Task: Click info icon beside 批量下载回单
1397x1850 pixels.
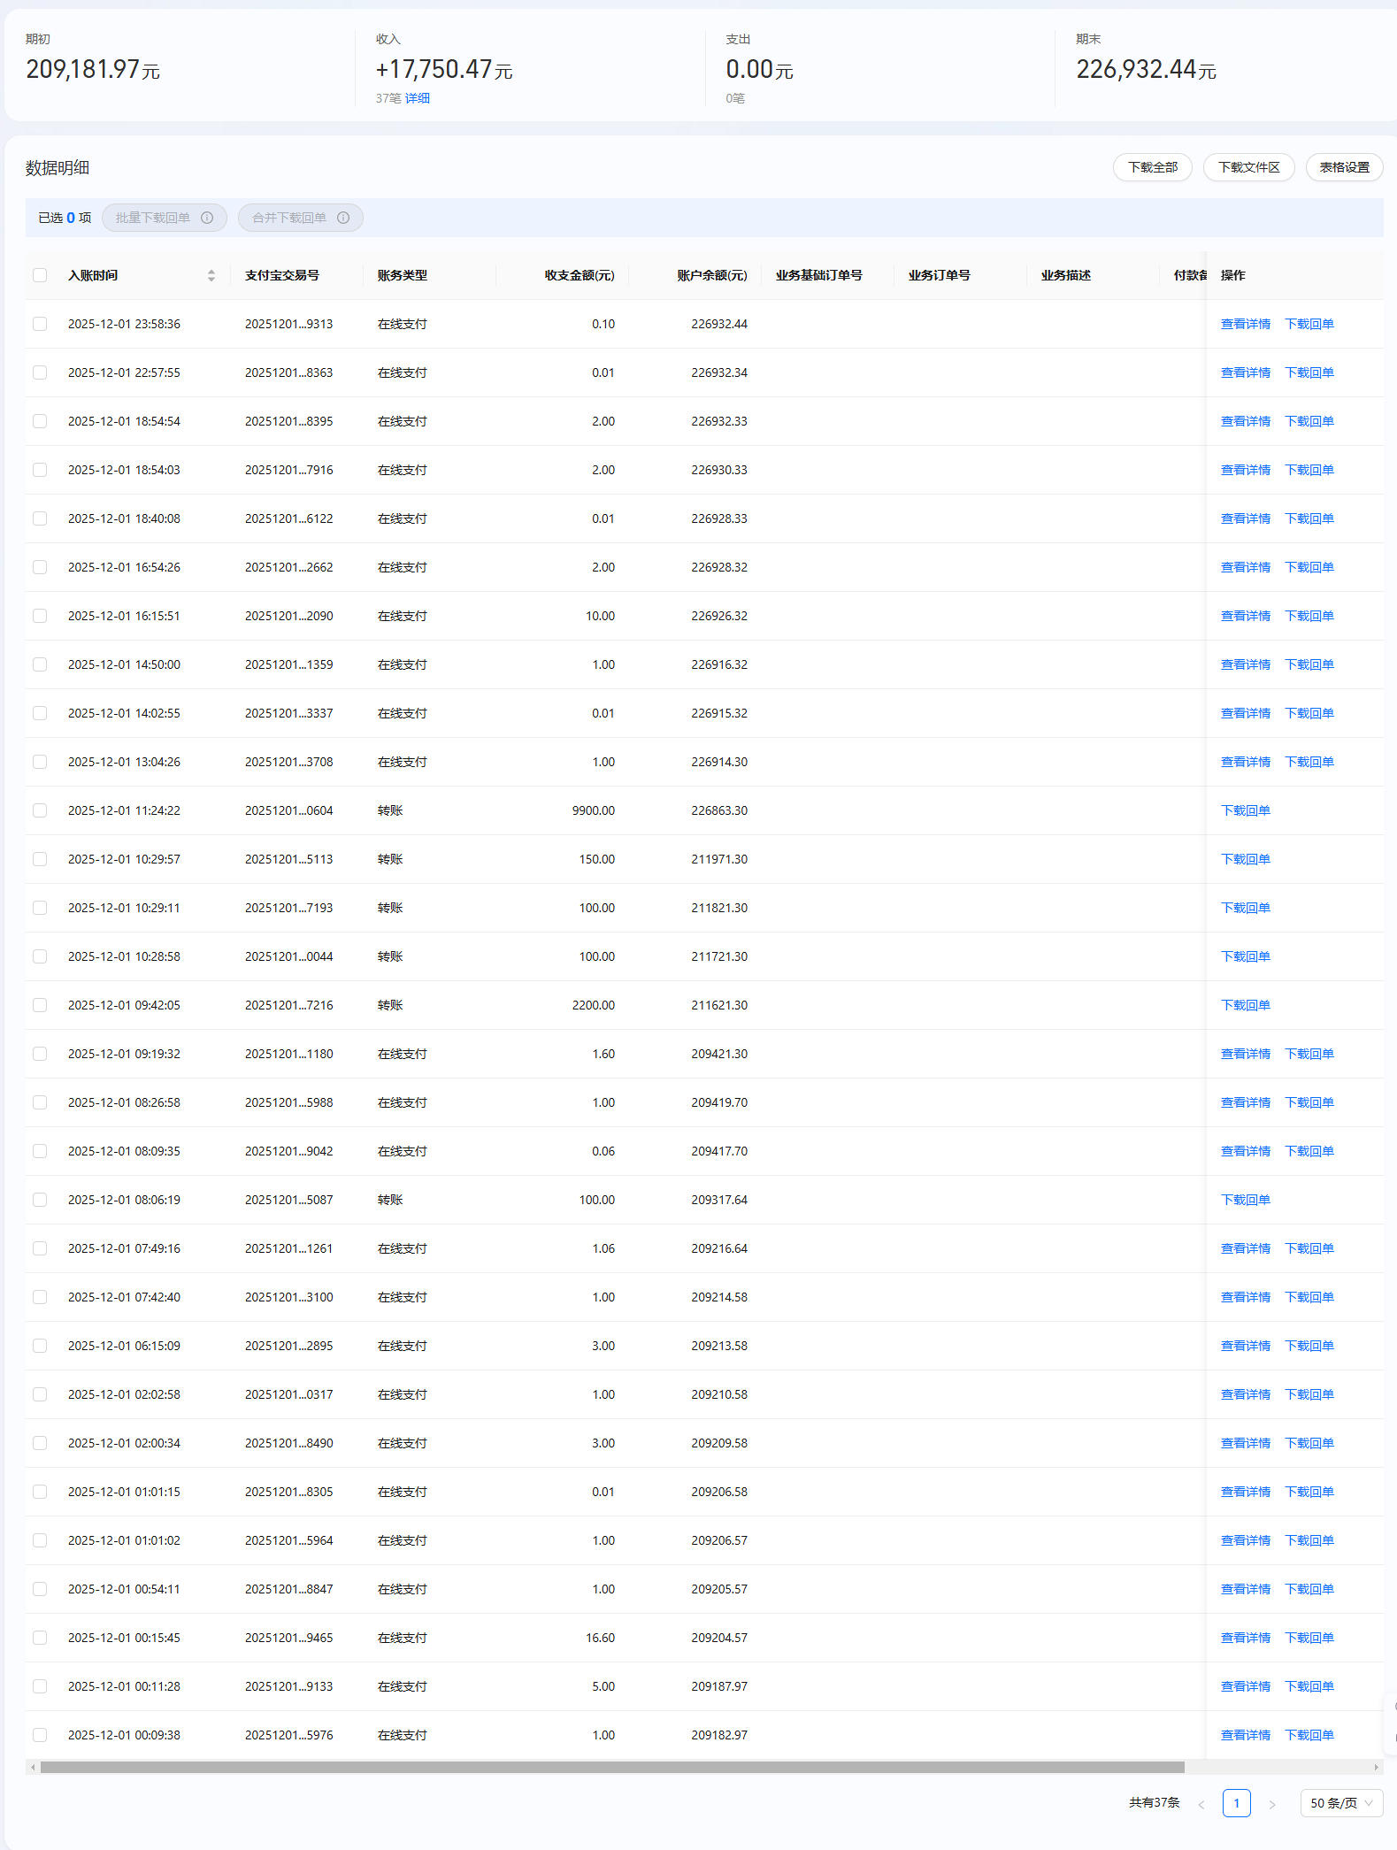Action: coord(207,218)
